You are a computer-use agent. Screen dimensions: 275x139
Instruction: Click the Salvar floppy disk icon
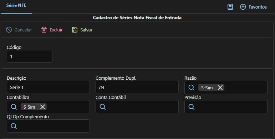[75, 30]
